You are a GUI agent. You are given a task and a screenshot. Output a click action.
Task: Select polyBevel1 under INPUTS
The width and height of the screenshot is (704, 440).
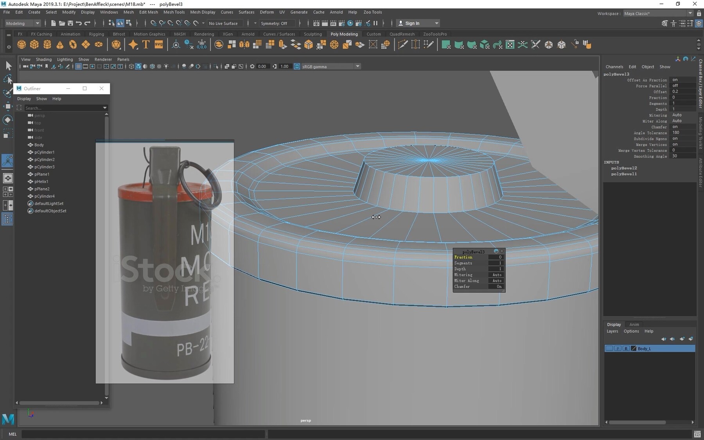tap(624, 174)
